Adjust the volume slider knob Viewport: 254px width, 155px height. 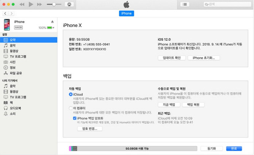pyautogui.click(x=54, y=4)
